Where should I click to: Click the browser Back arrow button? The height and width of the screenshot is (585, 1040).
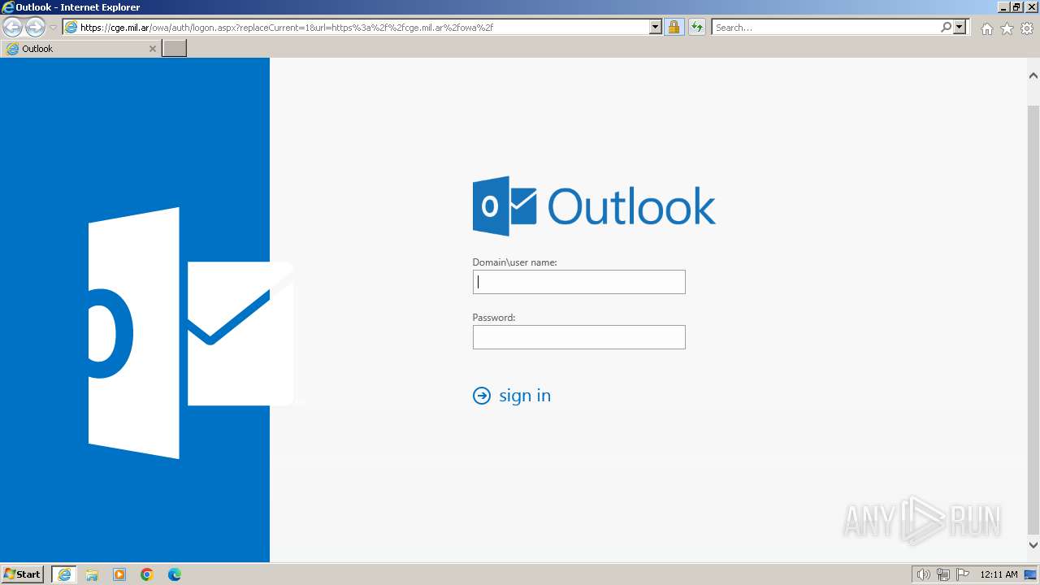[12, 28]
